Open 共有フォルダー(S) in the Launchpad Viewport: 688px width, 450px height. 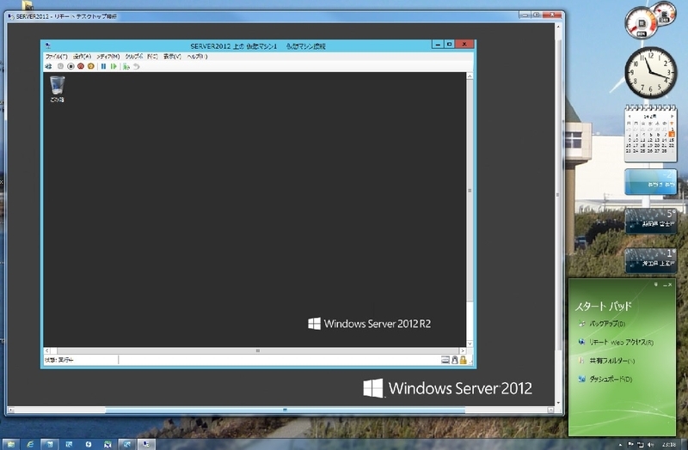607,361
